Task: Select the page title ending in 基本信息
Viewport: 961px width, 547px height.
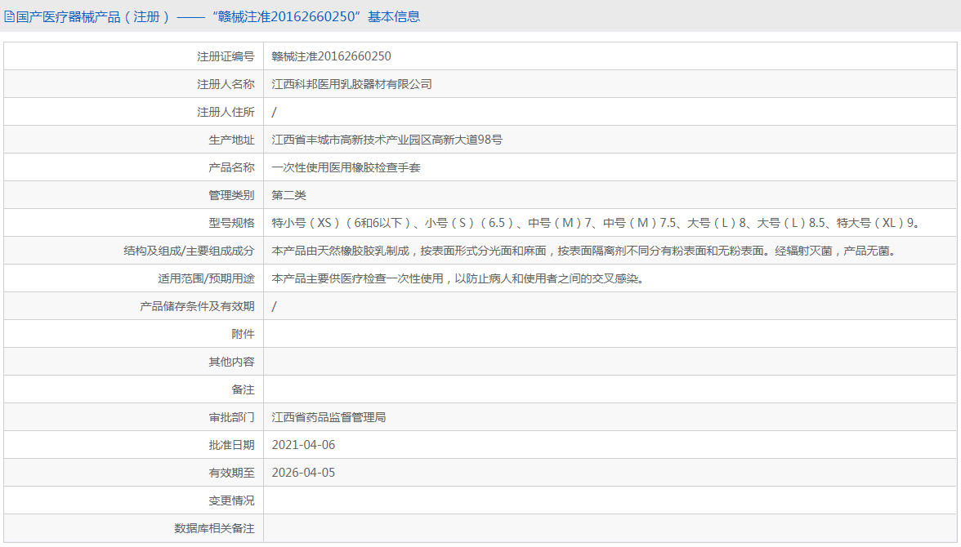Action: pos(218,16)
